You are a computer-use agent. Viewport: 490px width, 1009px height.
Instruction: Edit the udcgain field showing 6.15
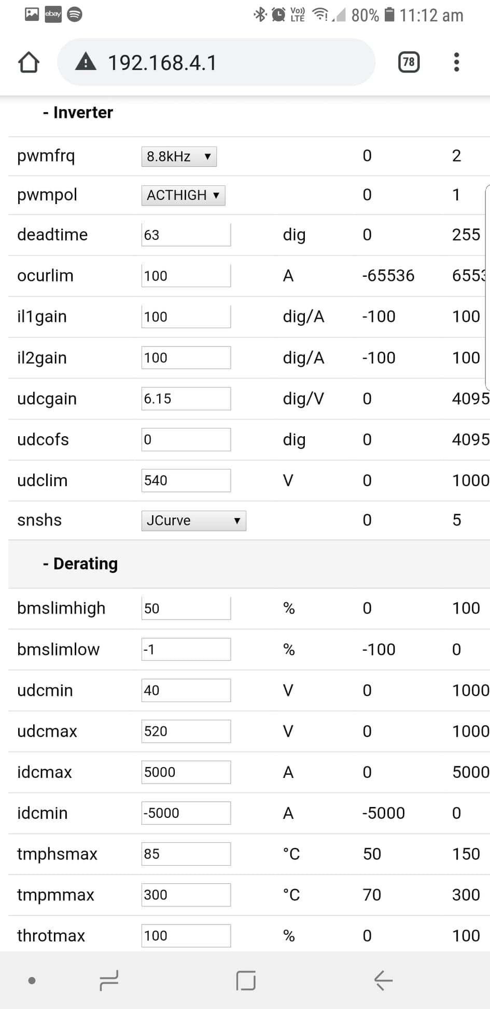click(186, 398)
